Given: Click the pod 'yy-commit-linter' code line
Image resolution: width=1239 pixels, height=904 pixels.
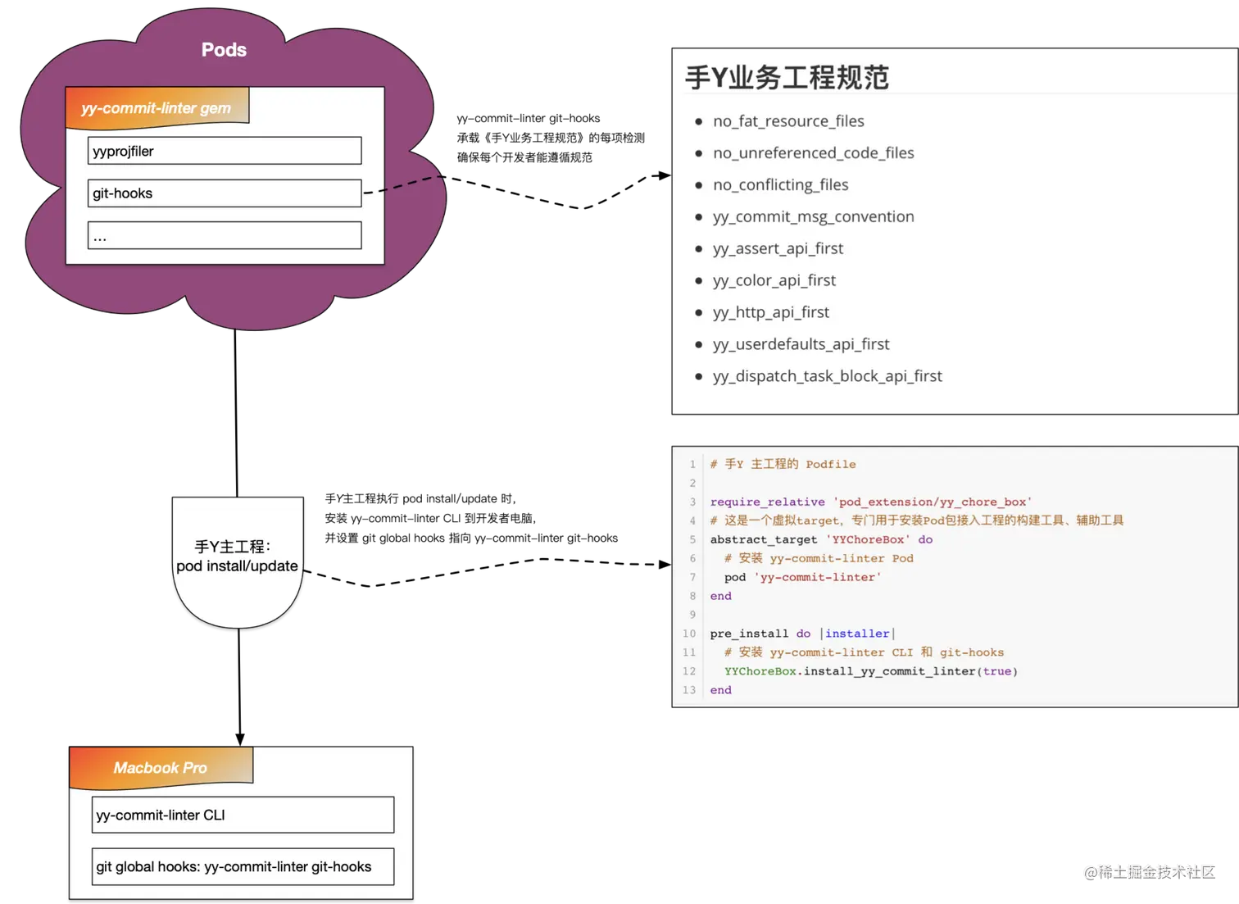Looking at the screenshot, I should [803, 577].
